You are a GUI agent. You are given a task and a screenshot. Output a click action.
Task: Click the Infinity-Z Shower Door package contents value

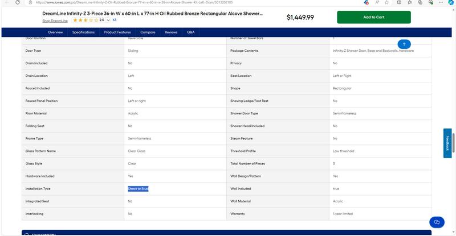(373, 51)
